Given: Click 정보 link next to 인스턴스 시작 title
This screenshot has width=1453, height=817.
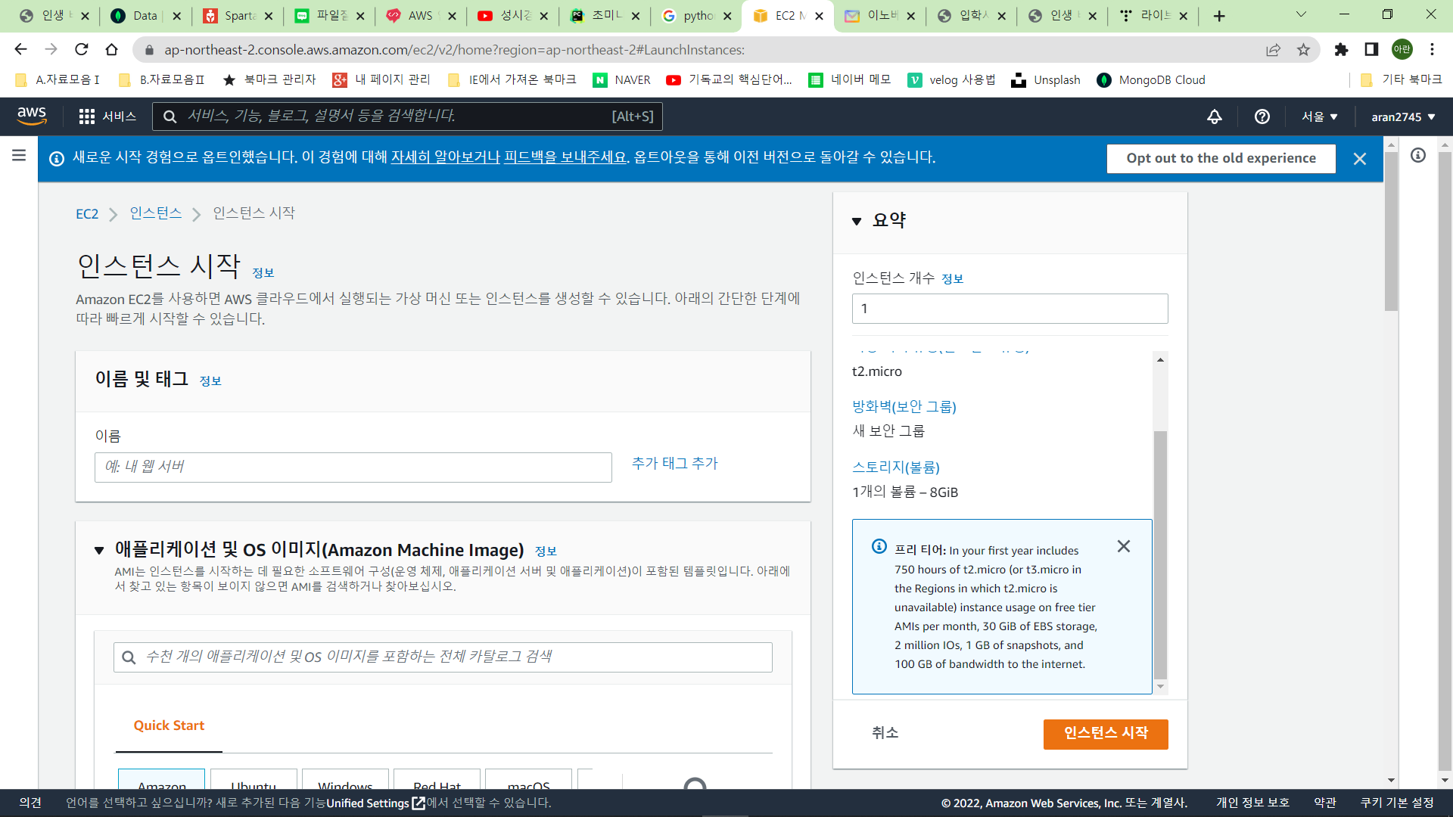Looking at the screenshot, I should (263, 273).
